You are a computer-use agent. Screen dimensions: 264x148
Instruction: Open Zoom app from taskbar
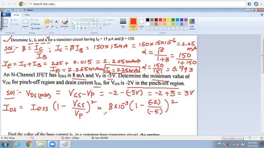point(52,144)
